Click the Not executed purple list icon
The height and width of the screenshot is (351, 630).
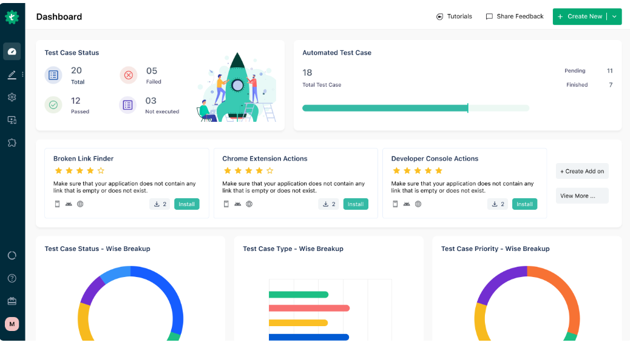pos(128,105)
